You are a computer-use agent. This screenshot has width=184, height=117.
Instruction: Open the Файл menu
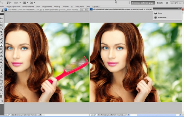[x=2, y=7]
